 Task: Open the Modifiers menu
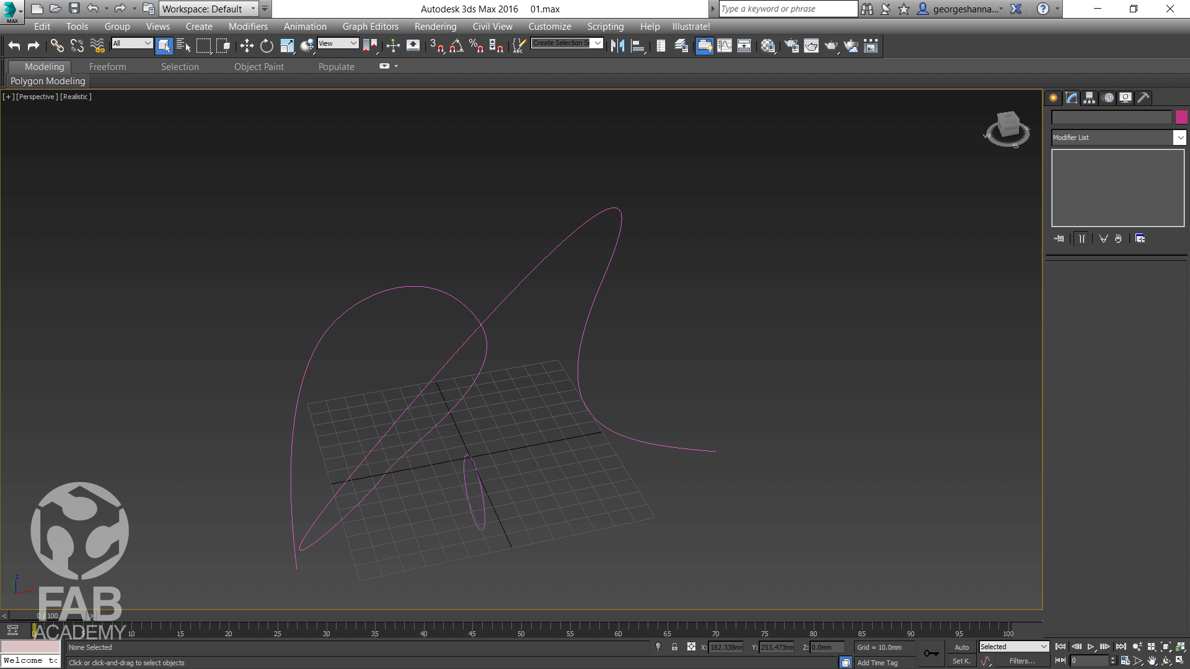248,27
